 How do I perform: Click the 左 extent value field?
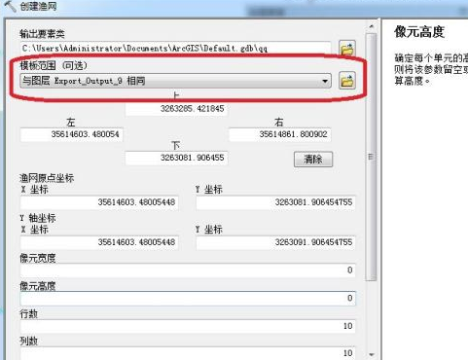pyautogui.click(x=71, y=134)
